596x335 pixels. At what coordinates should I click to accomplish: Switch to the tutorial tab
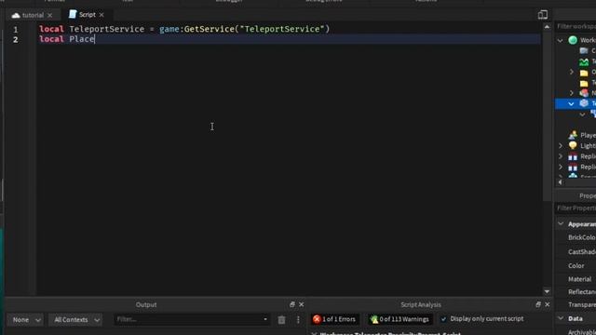(33, 15)
